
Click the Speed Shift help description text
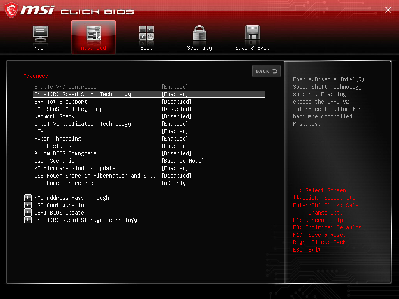point(328,102)
